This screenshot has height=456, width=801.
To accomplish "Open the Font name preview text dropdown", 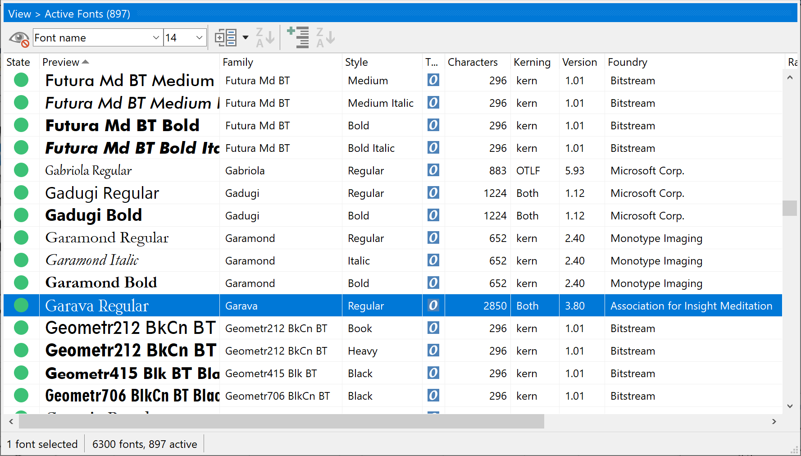I will click(156, 38).
